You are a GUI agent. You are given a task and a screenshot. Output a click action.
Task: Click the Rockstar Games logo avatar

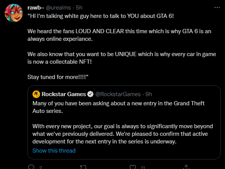[36, 94]
